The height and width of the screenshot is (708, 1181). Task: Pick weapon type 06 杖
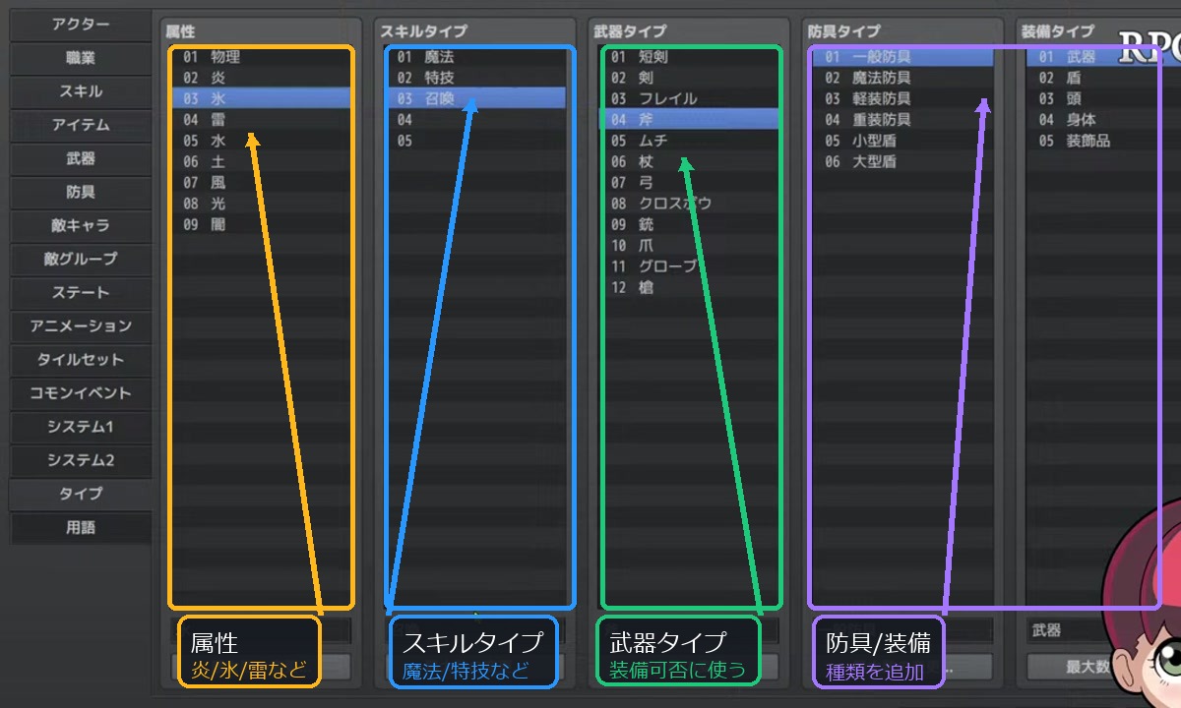[690, 161]
